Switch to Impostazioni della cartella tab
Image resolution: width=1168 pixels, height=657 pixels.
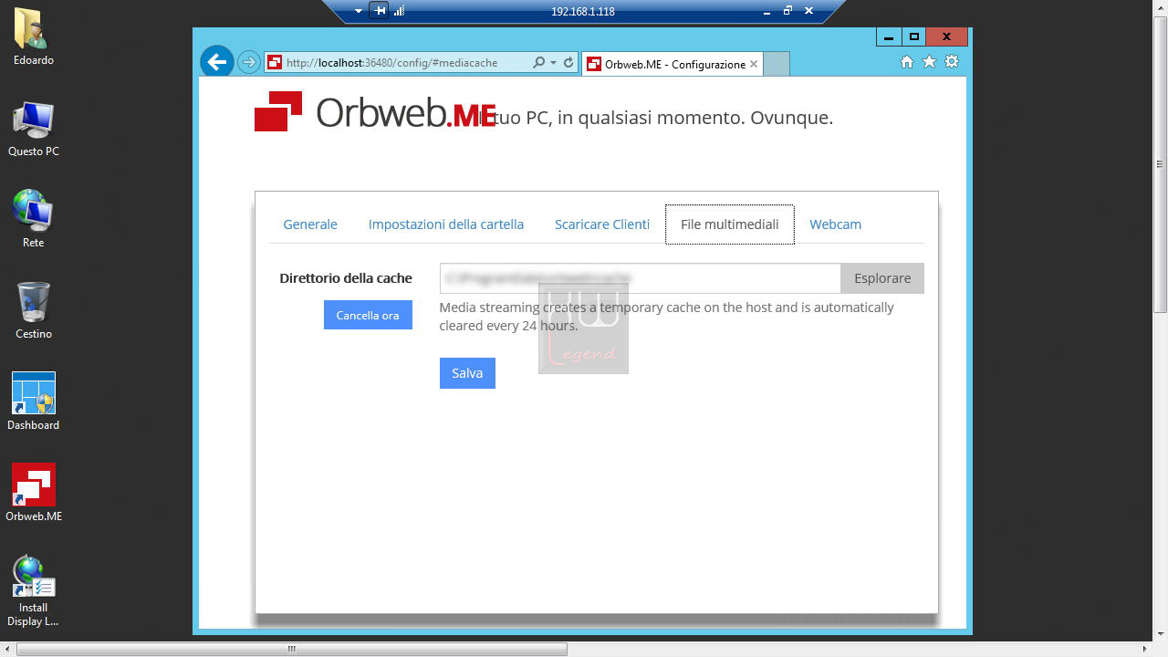coord(446,224)
